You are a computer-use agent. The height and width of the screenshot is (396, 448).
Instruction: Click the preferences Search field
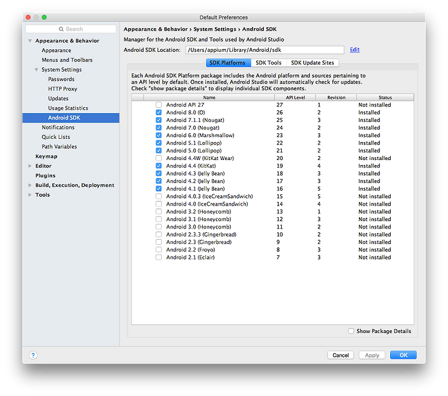pyautogui.click(x=71, y=29)
